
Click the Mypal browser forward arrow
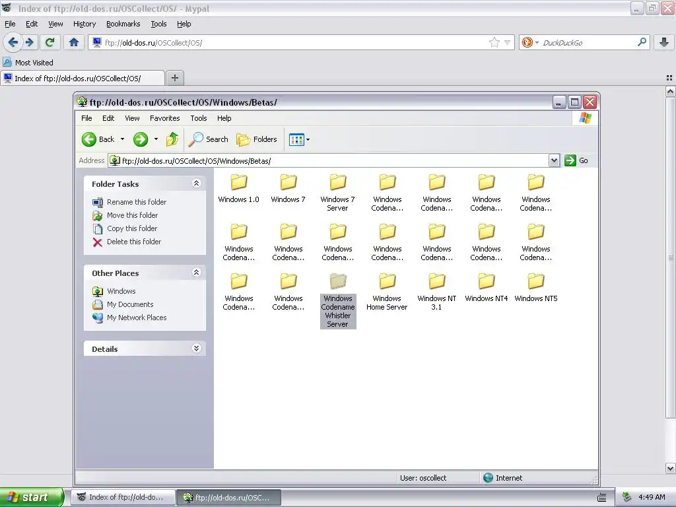(29, 42)
